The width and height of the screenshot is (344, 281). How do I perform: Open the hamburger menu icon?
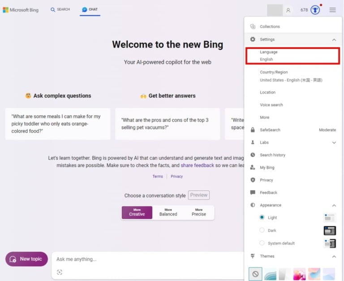point(332,10)
